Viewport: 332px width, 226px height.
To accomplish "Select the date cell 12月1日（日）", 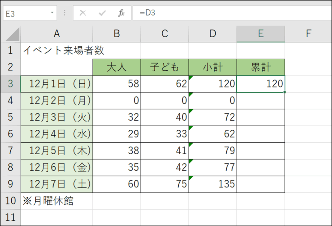I will point(57,84).
